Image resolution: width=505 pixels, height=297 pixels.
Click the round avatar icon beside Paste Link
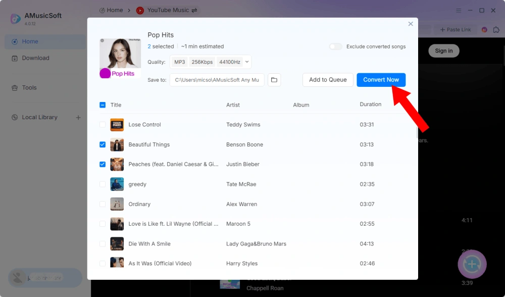pos(484,30)
